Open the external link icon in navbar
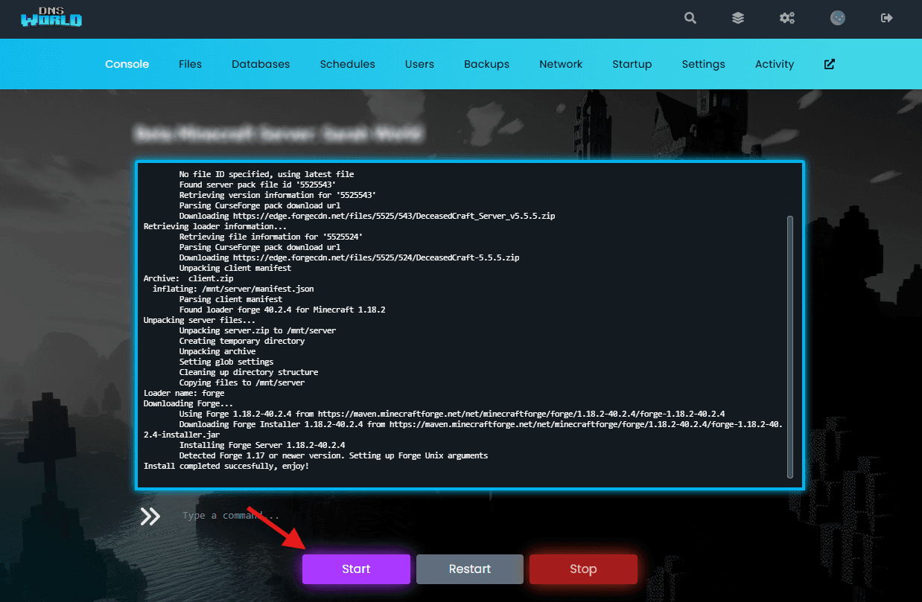922x602 pixels. click(x=830, y=64)
